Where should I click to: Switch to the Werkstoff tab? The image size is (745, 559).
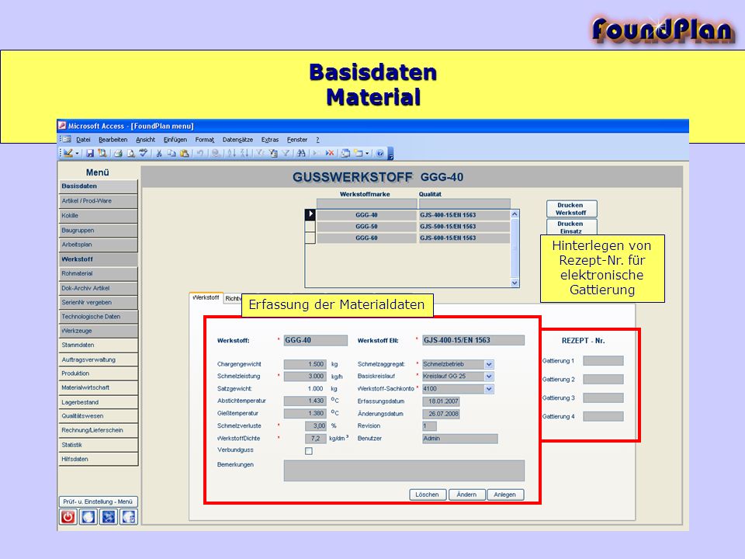click(206, 297)
